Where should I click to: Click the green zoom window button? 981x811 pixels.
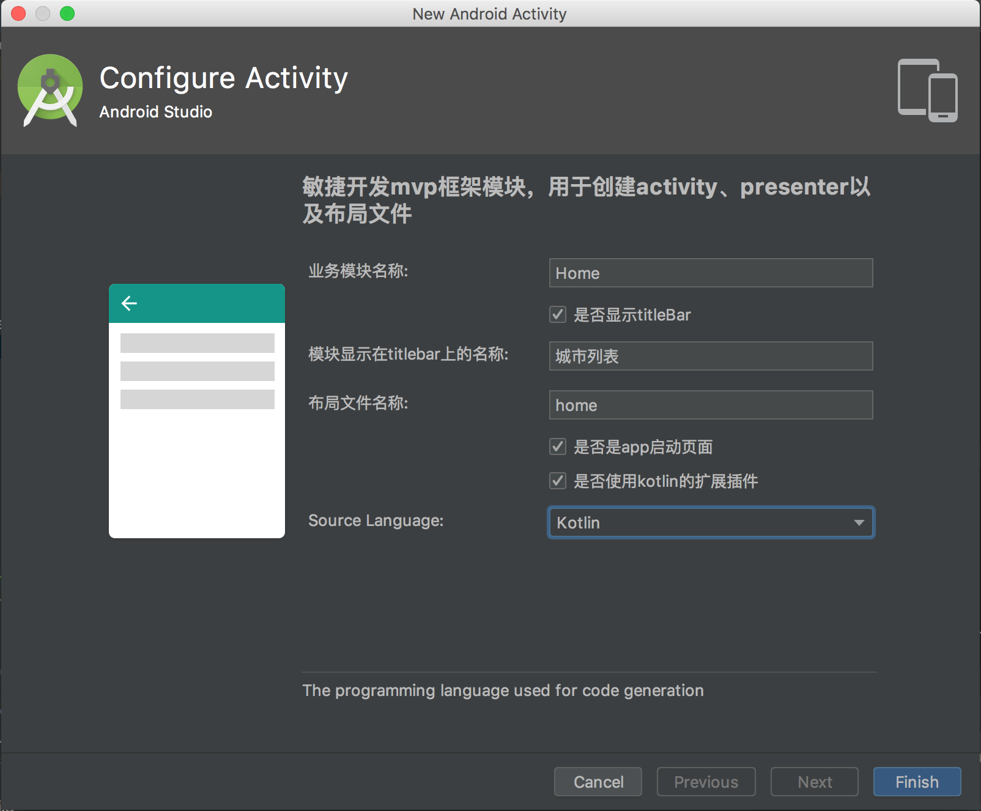(67, 13)
